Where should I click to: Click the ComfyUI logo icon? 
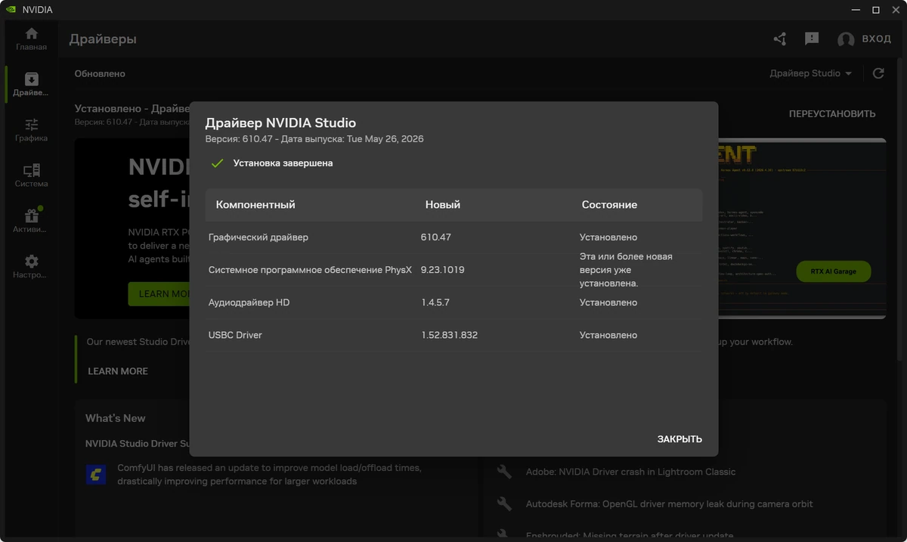(x=96, y=475)
